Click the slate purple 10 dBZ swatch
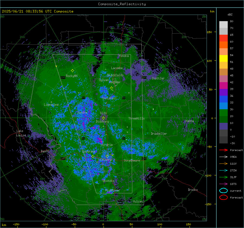The width and height of the screenshot is (244, 228). [223, 126]
